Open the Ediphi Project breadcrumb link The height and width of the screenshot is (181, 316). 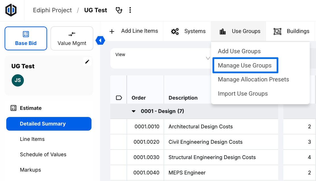(52, 10)
